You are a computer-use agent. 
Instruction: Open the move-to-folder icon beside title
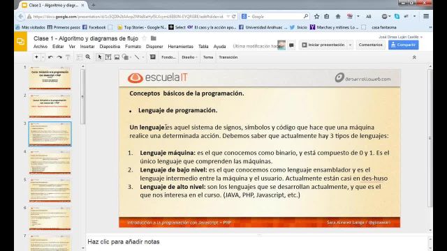154,38
